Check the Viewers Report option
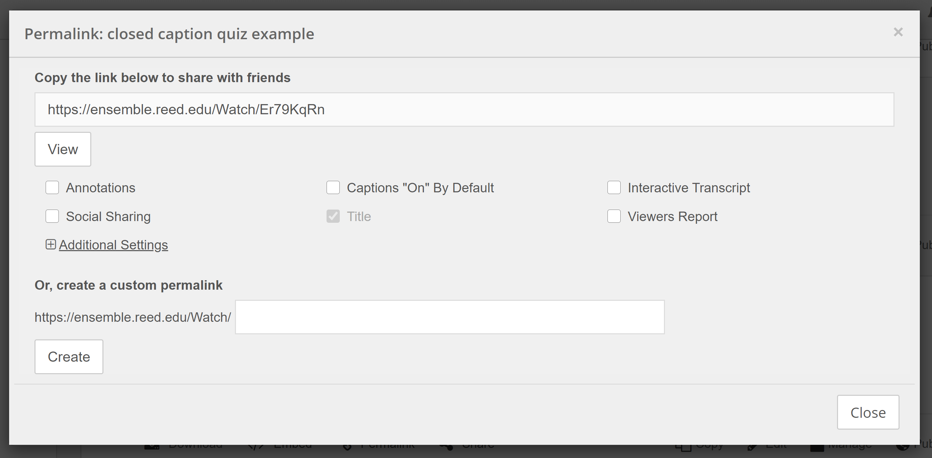This screenshot has width=932, height=458. (614, 216)
